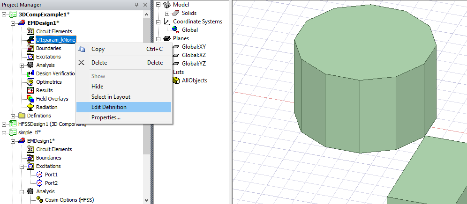467x204 pixels.
Task: Close the Project Manager panel
Action: [145, 5]
